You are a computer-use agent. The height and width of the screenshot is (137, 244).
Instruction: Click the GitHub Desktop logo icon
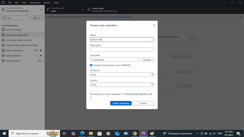coord(3,2)
